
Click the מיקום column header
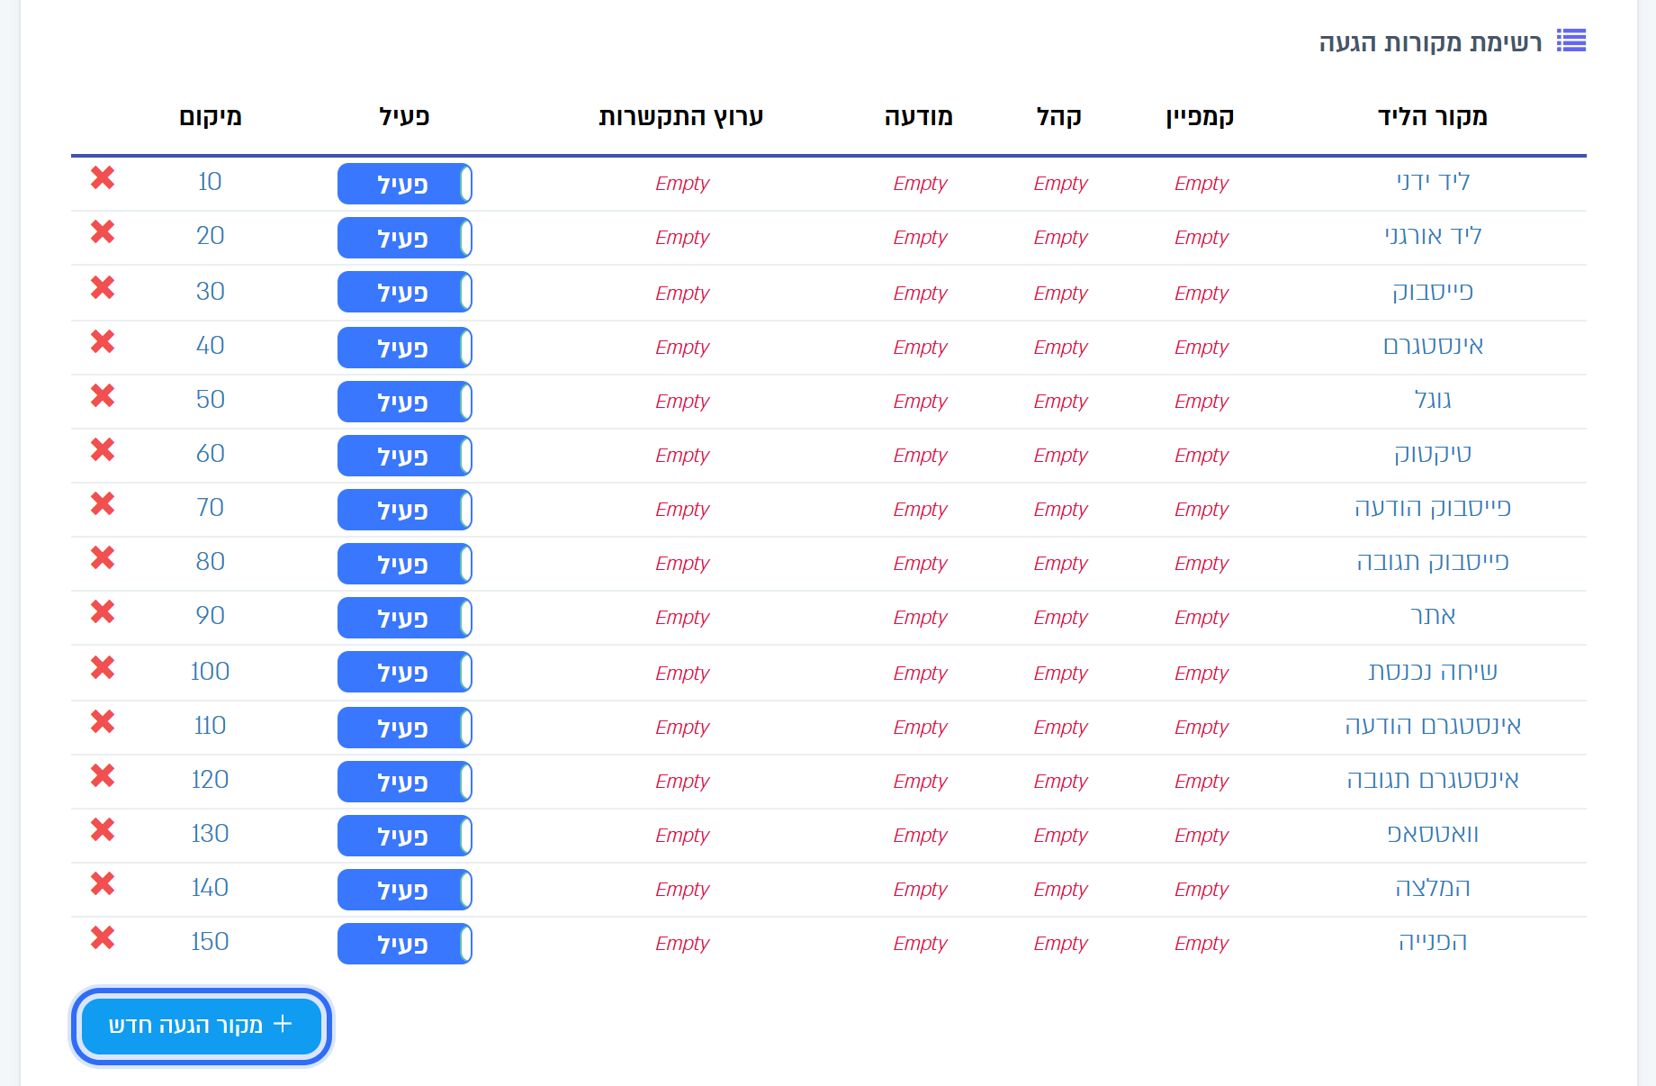(x=210, y=117)
